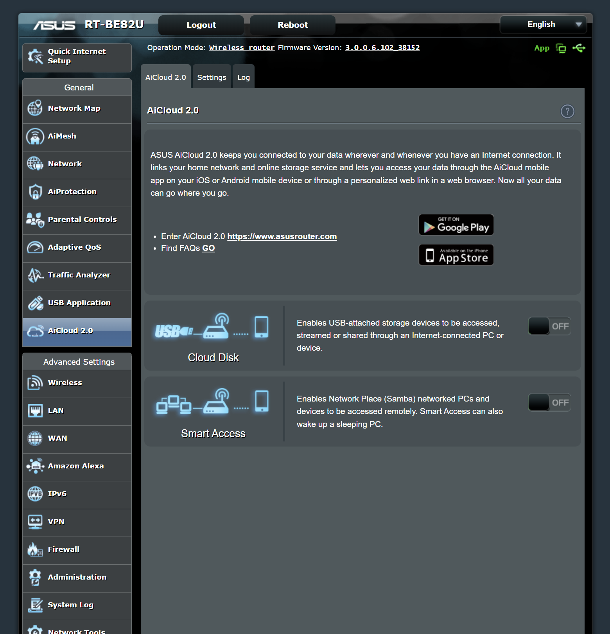Click the Parental Controls people icon
The width and height of the screenshot is (610, 634).
pos(35,220)
